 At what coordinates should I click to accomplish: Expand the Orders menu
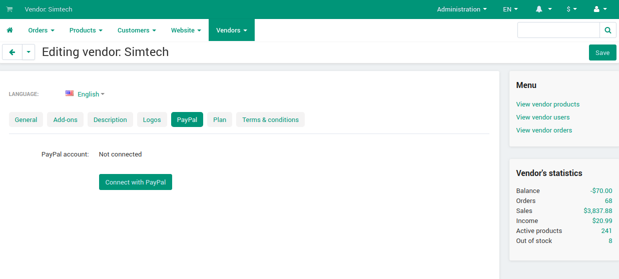(41, 30)
